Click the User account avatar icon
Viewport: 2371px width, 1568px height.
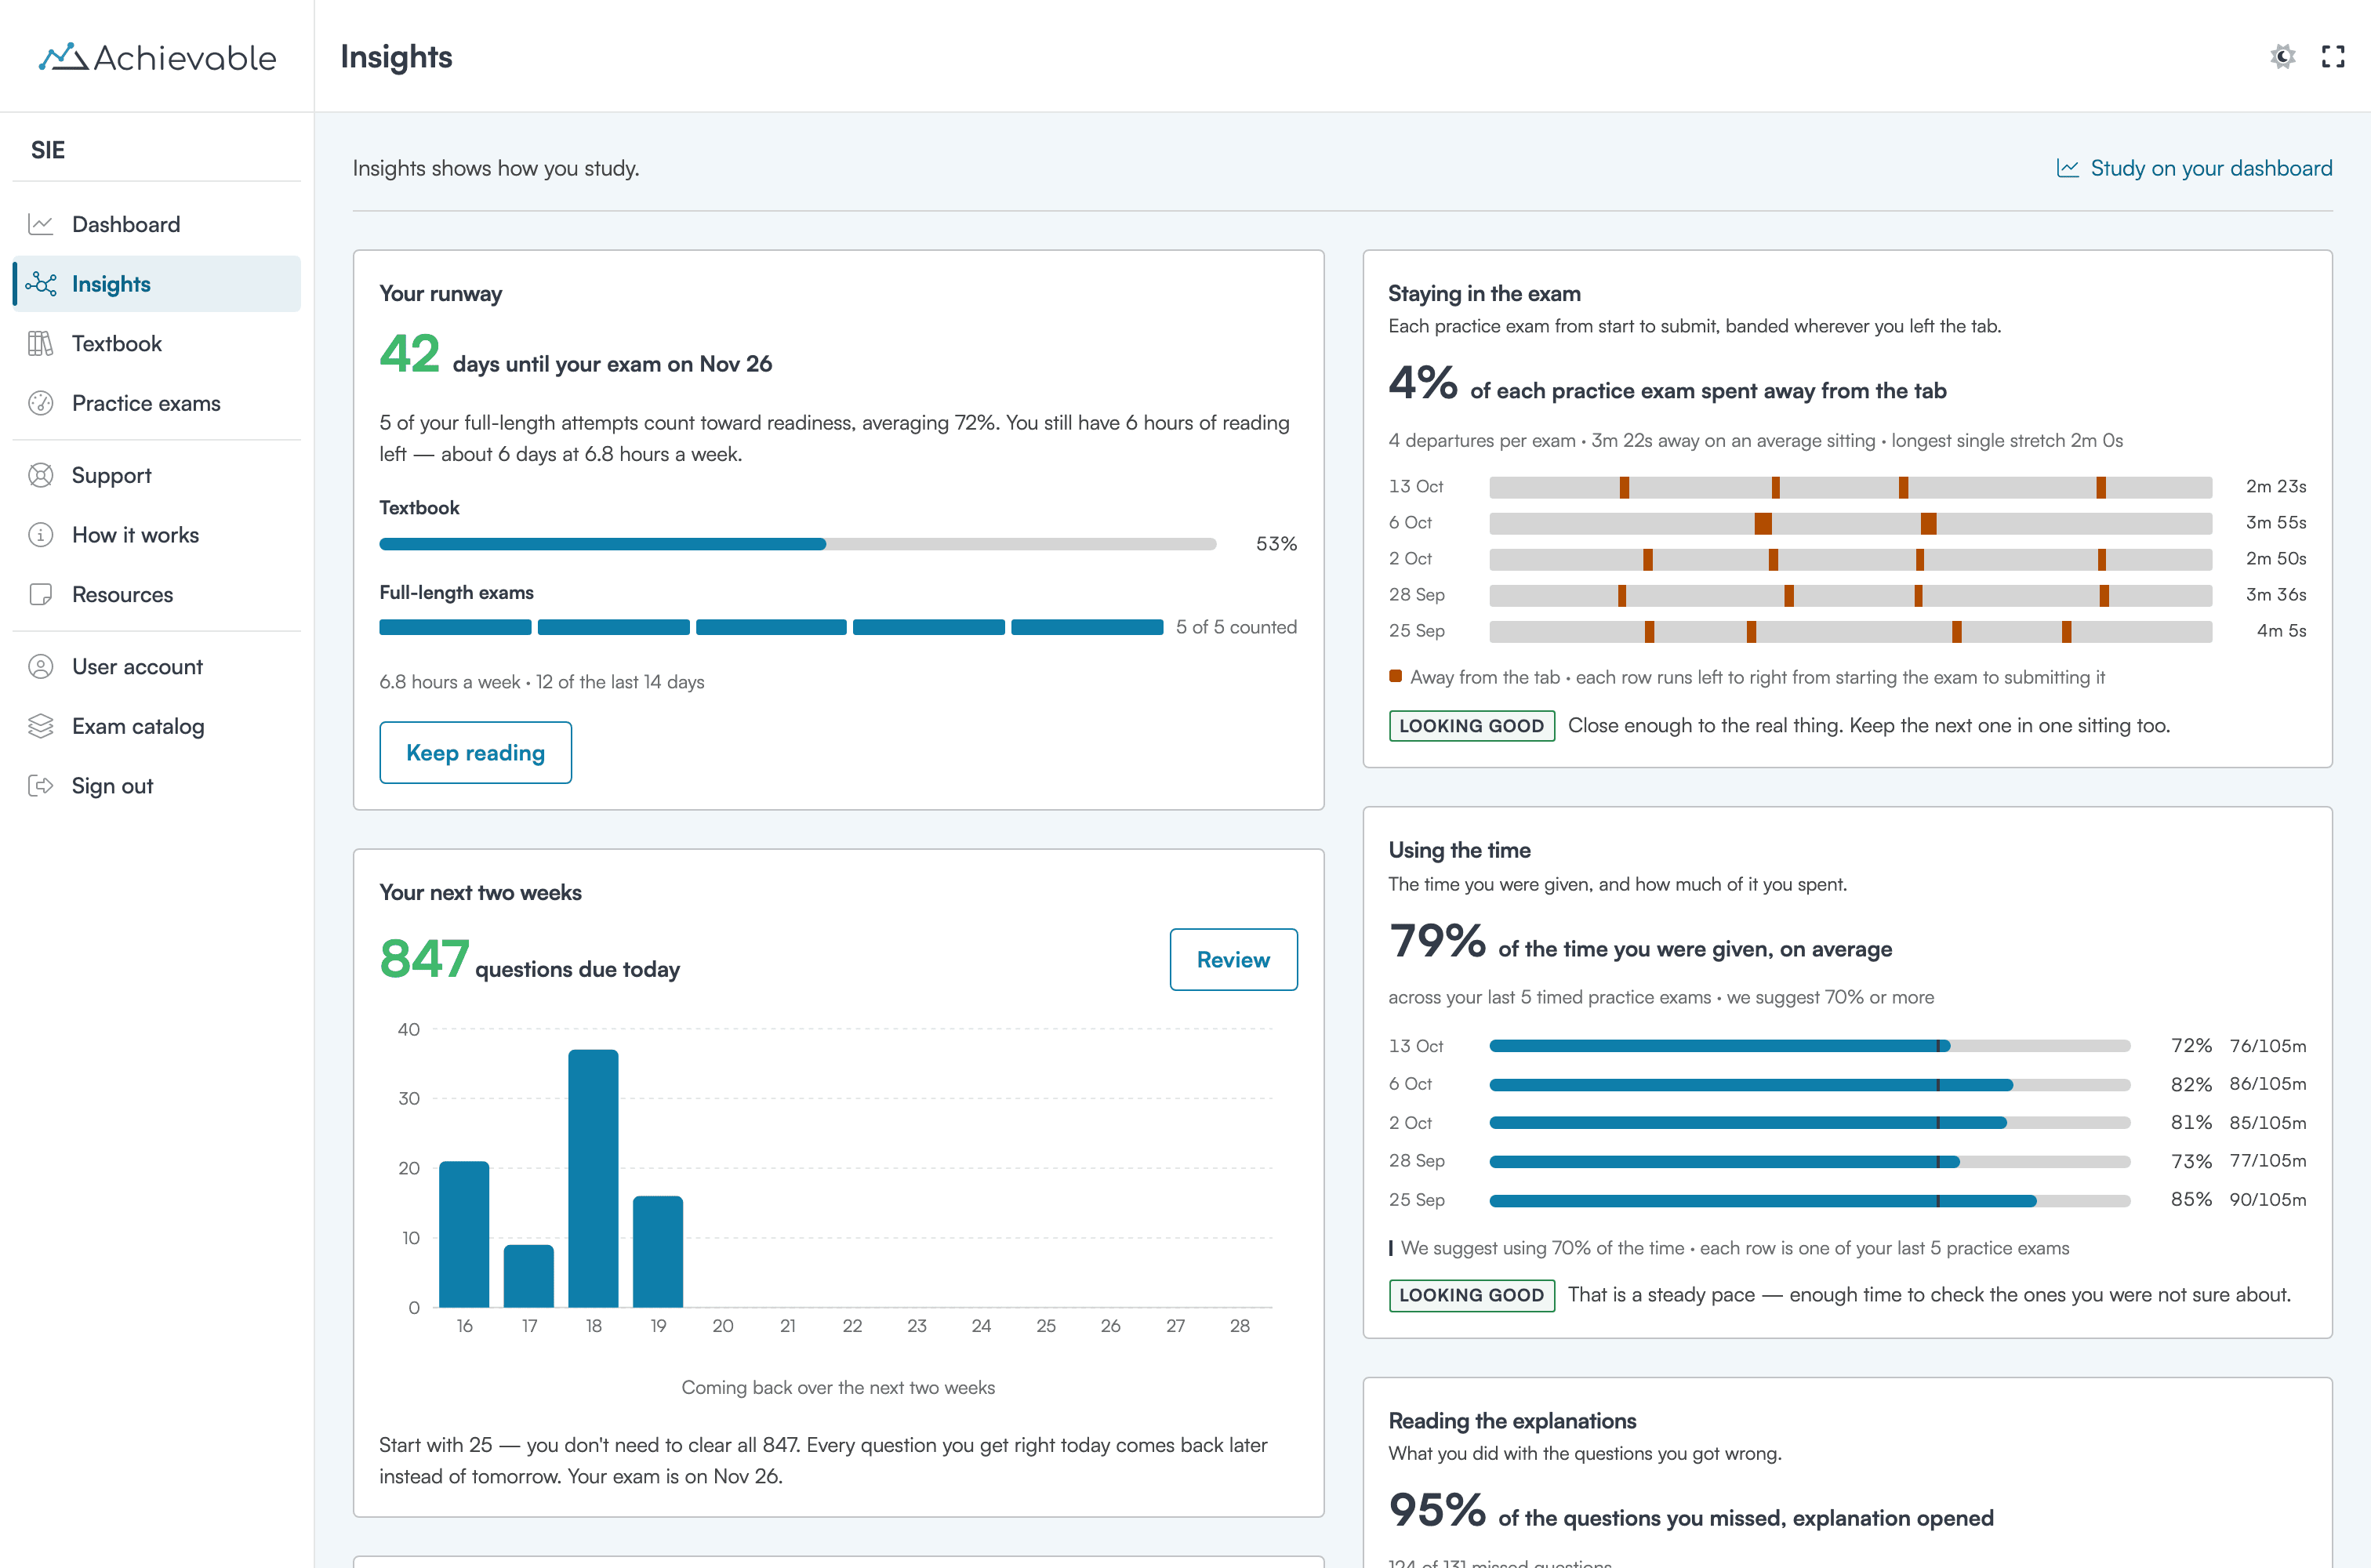click(41, 667)
